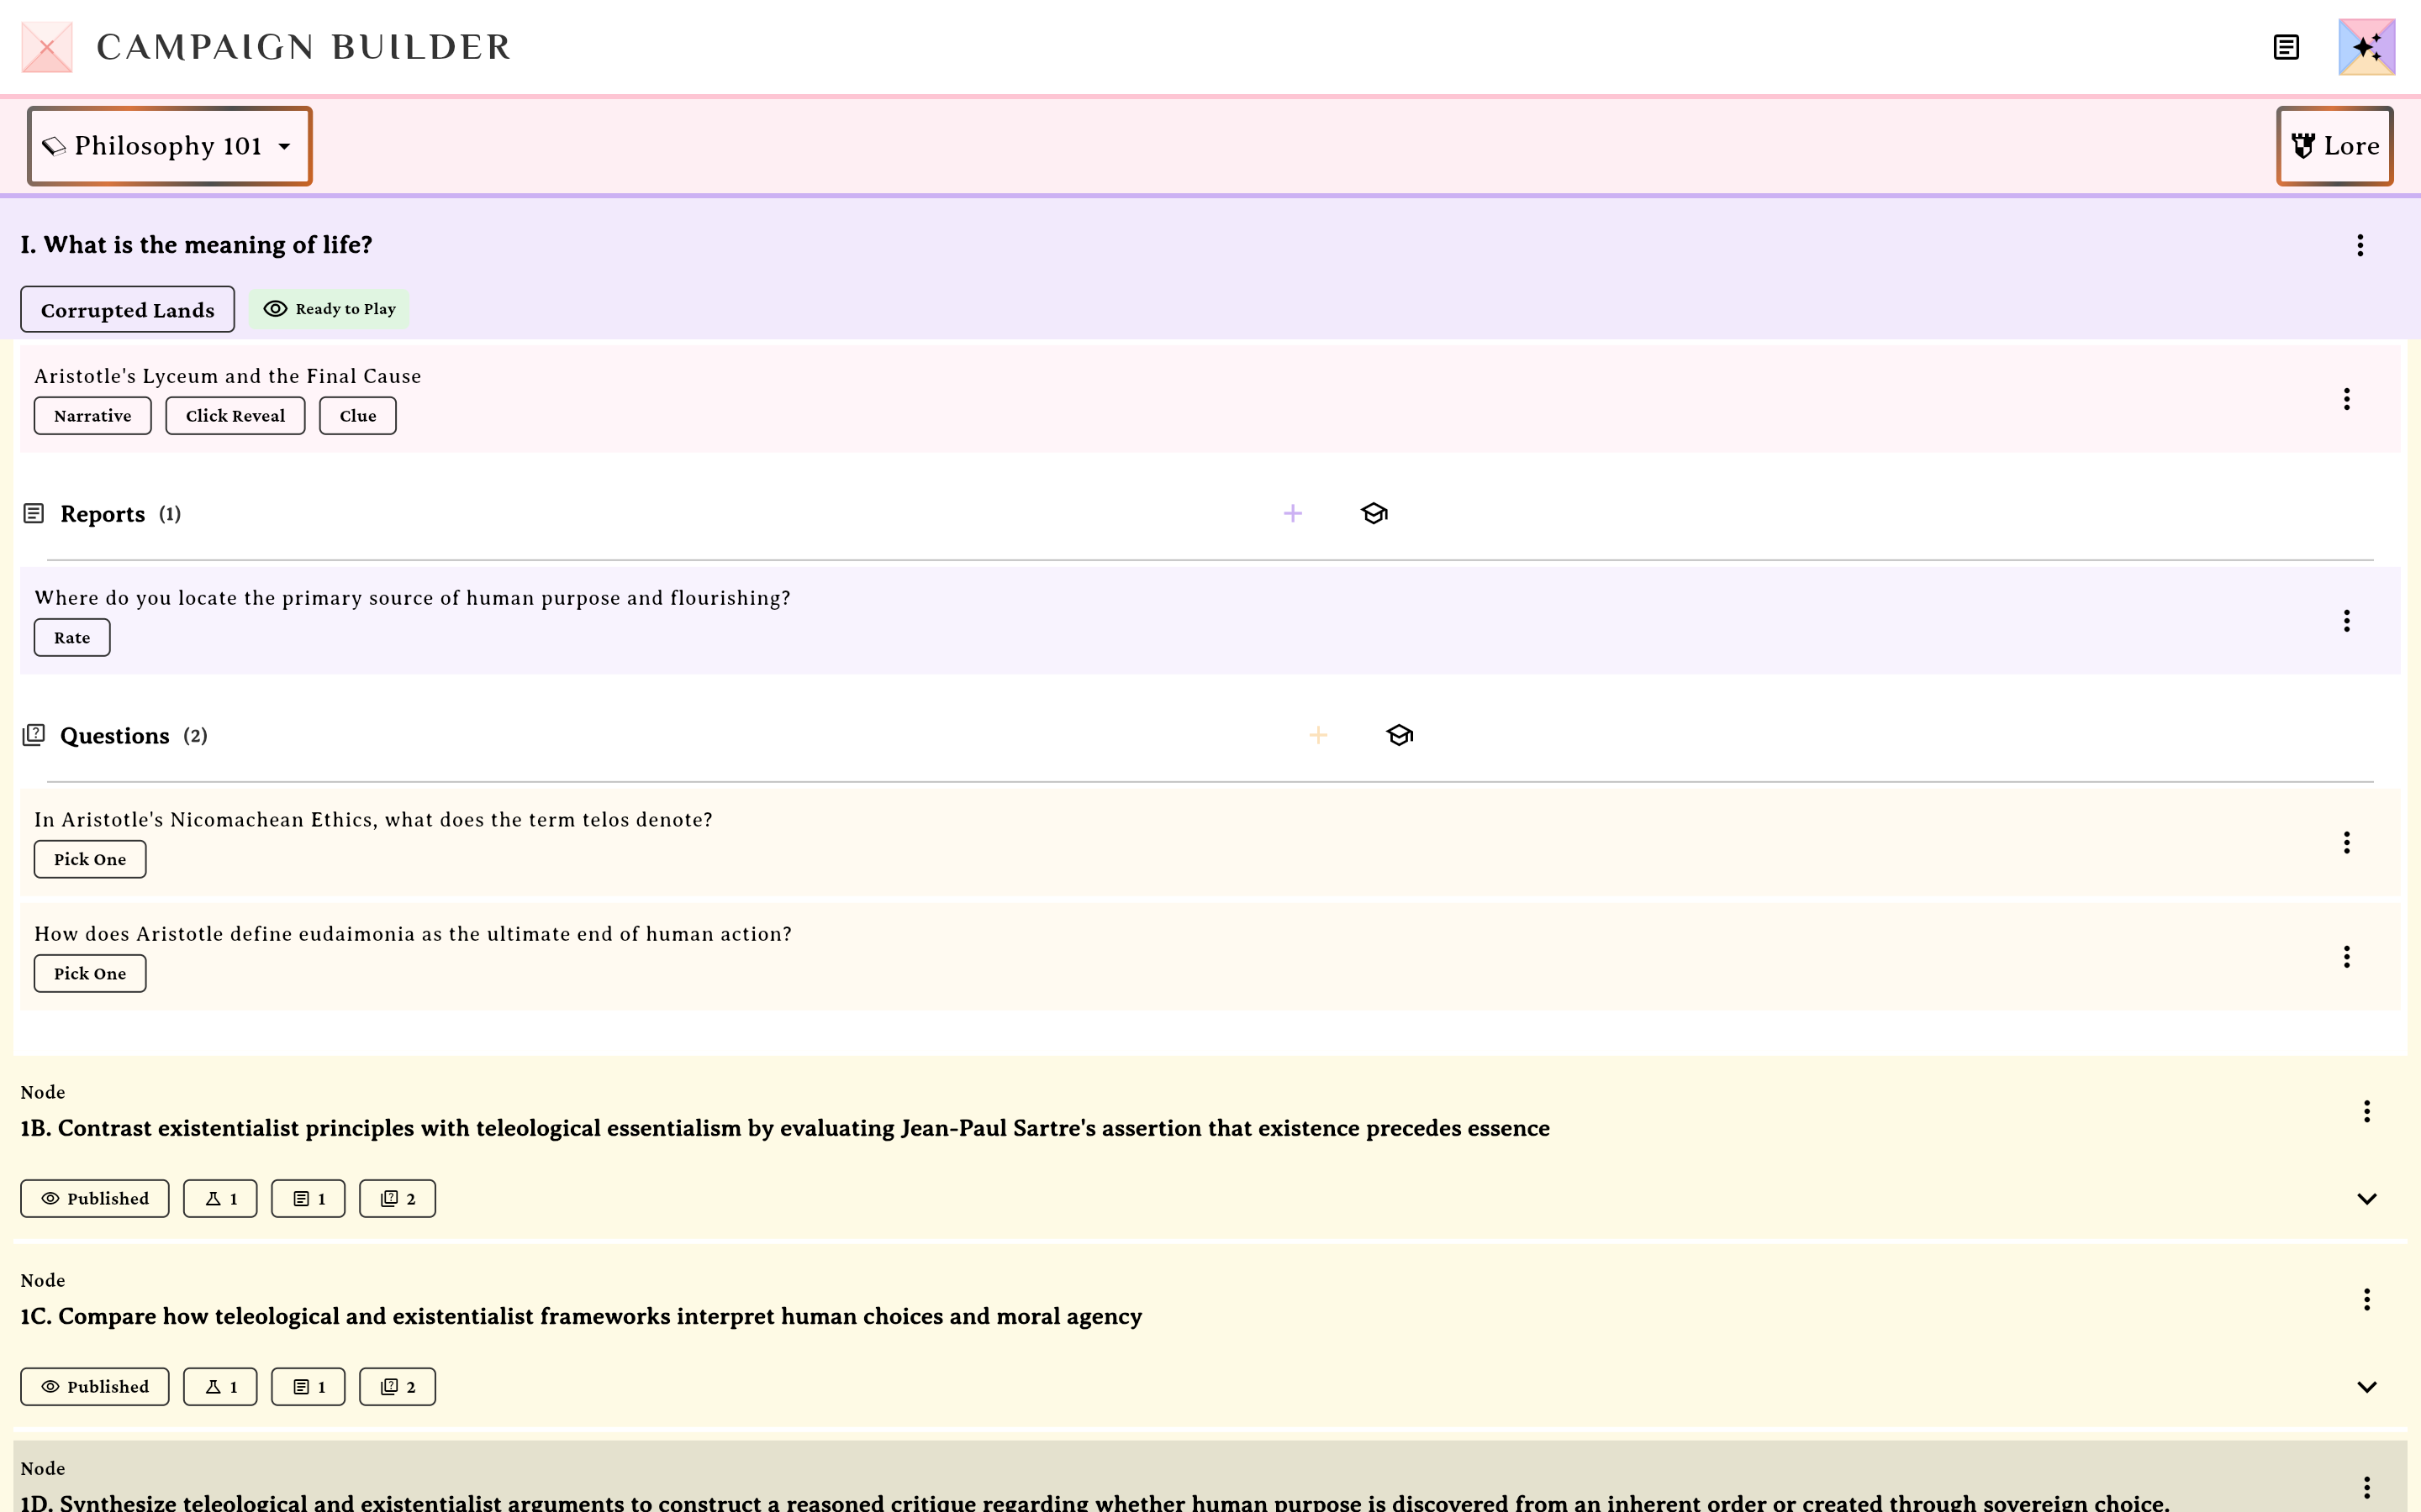Select Pick One tag under eudaimonia question
2421x1512 pixels.
[90, 974]
